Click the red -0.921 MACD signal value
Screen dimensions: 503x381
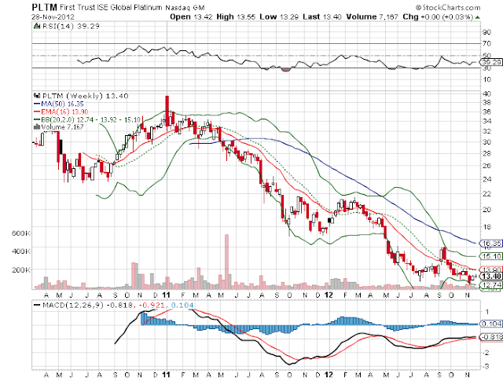click(x=152, y=305)
